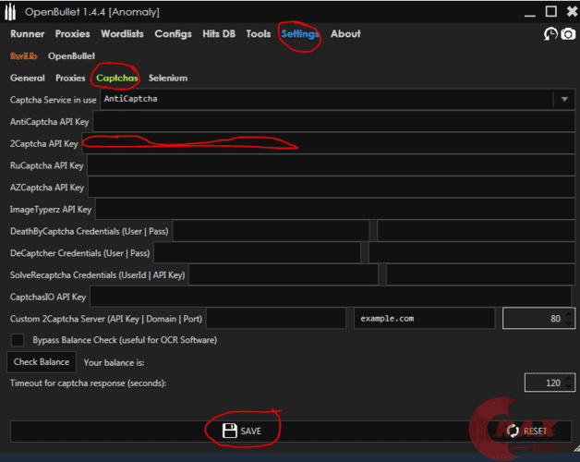
Task: Click the circular Reset arrows icon
Action: click(513, 431)
